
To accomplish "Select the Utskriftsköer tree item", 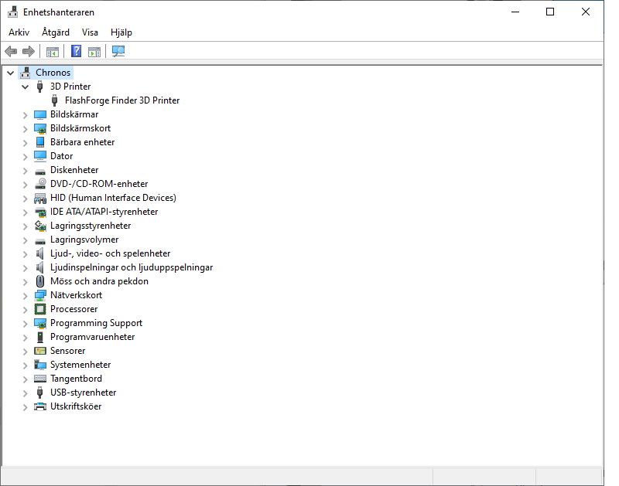I will 76,406.
